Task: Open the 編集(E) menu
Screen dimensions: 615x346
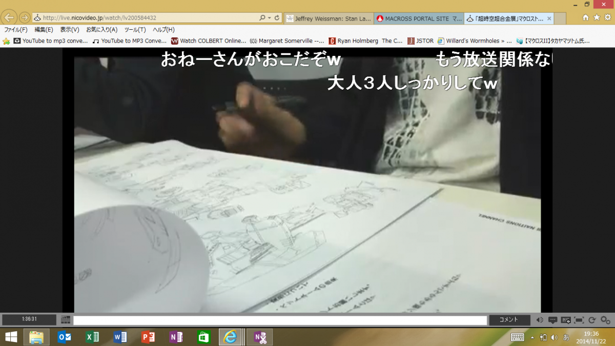Action: 44,30
